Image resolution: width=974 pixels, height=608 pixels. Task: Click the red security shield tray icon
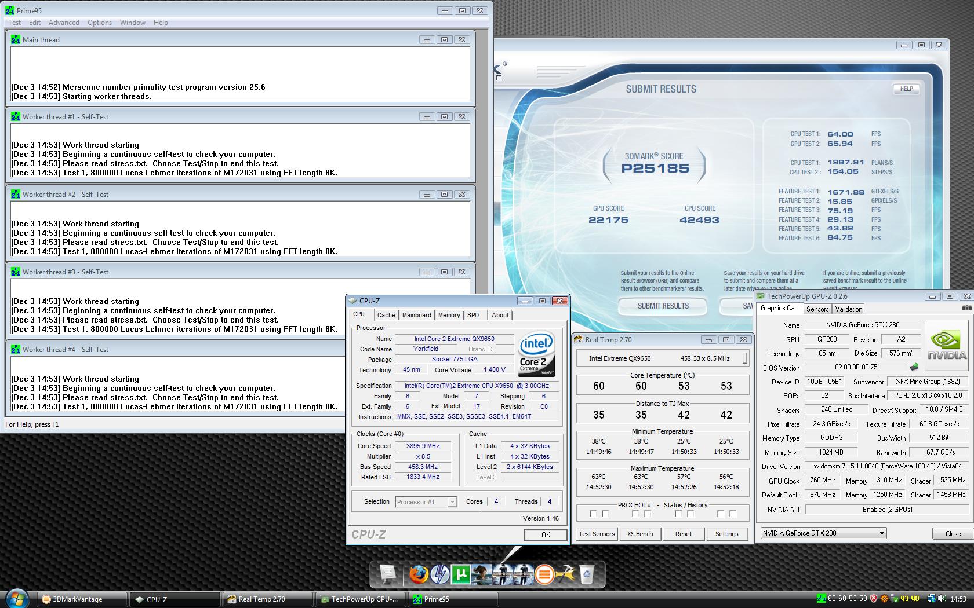tap(874, 599)
